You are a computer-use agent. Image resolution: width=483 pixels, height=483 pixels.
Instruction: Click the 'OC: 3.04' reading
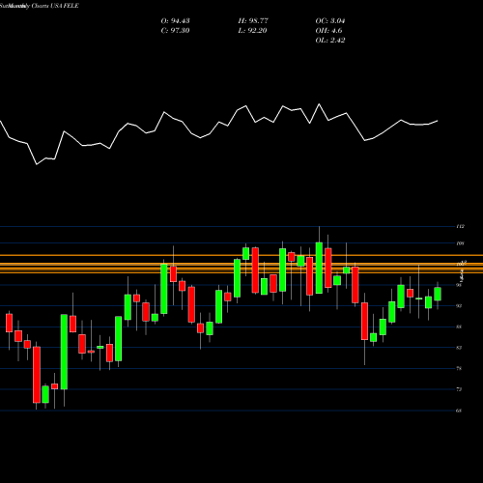330,21
